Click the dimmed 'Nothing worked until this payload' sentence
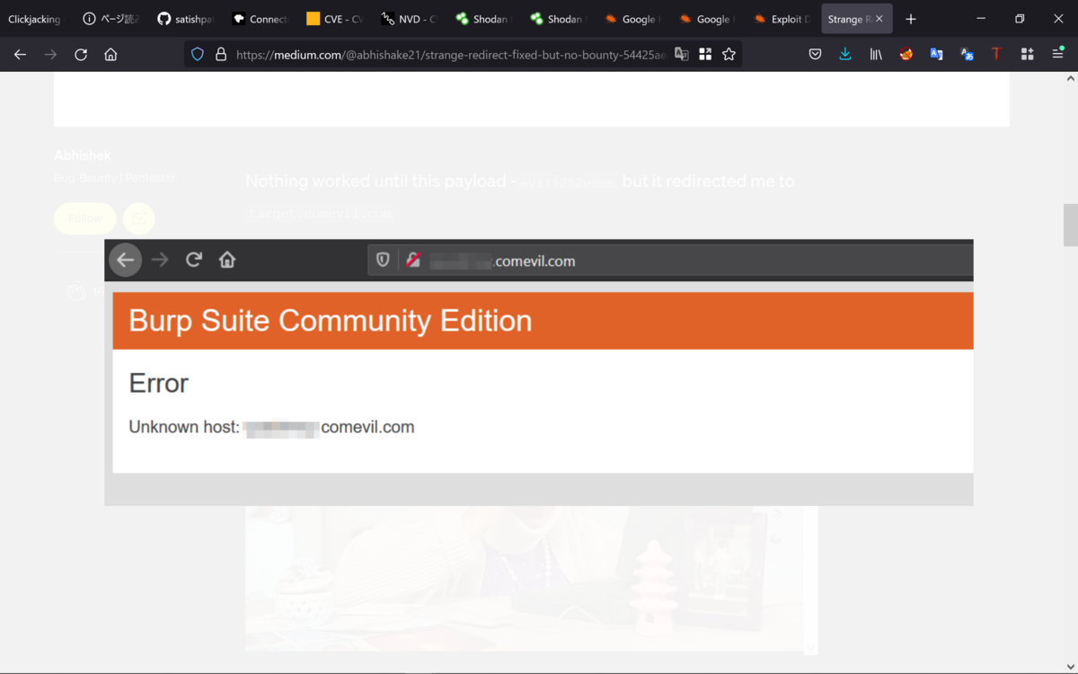The height and width of the screenshot is (674, 1078). pos(520,182)
